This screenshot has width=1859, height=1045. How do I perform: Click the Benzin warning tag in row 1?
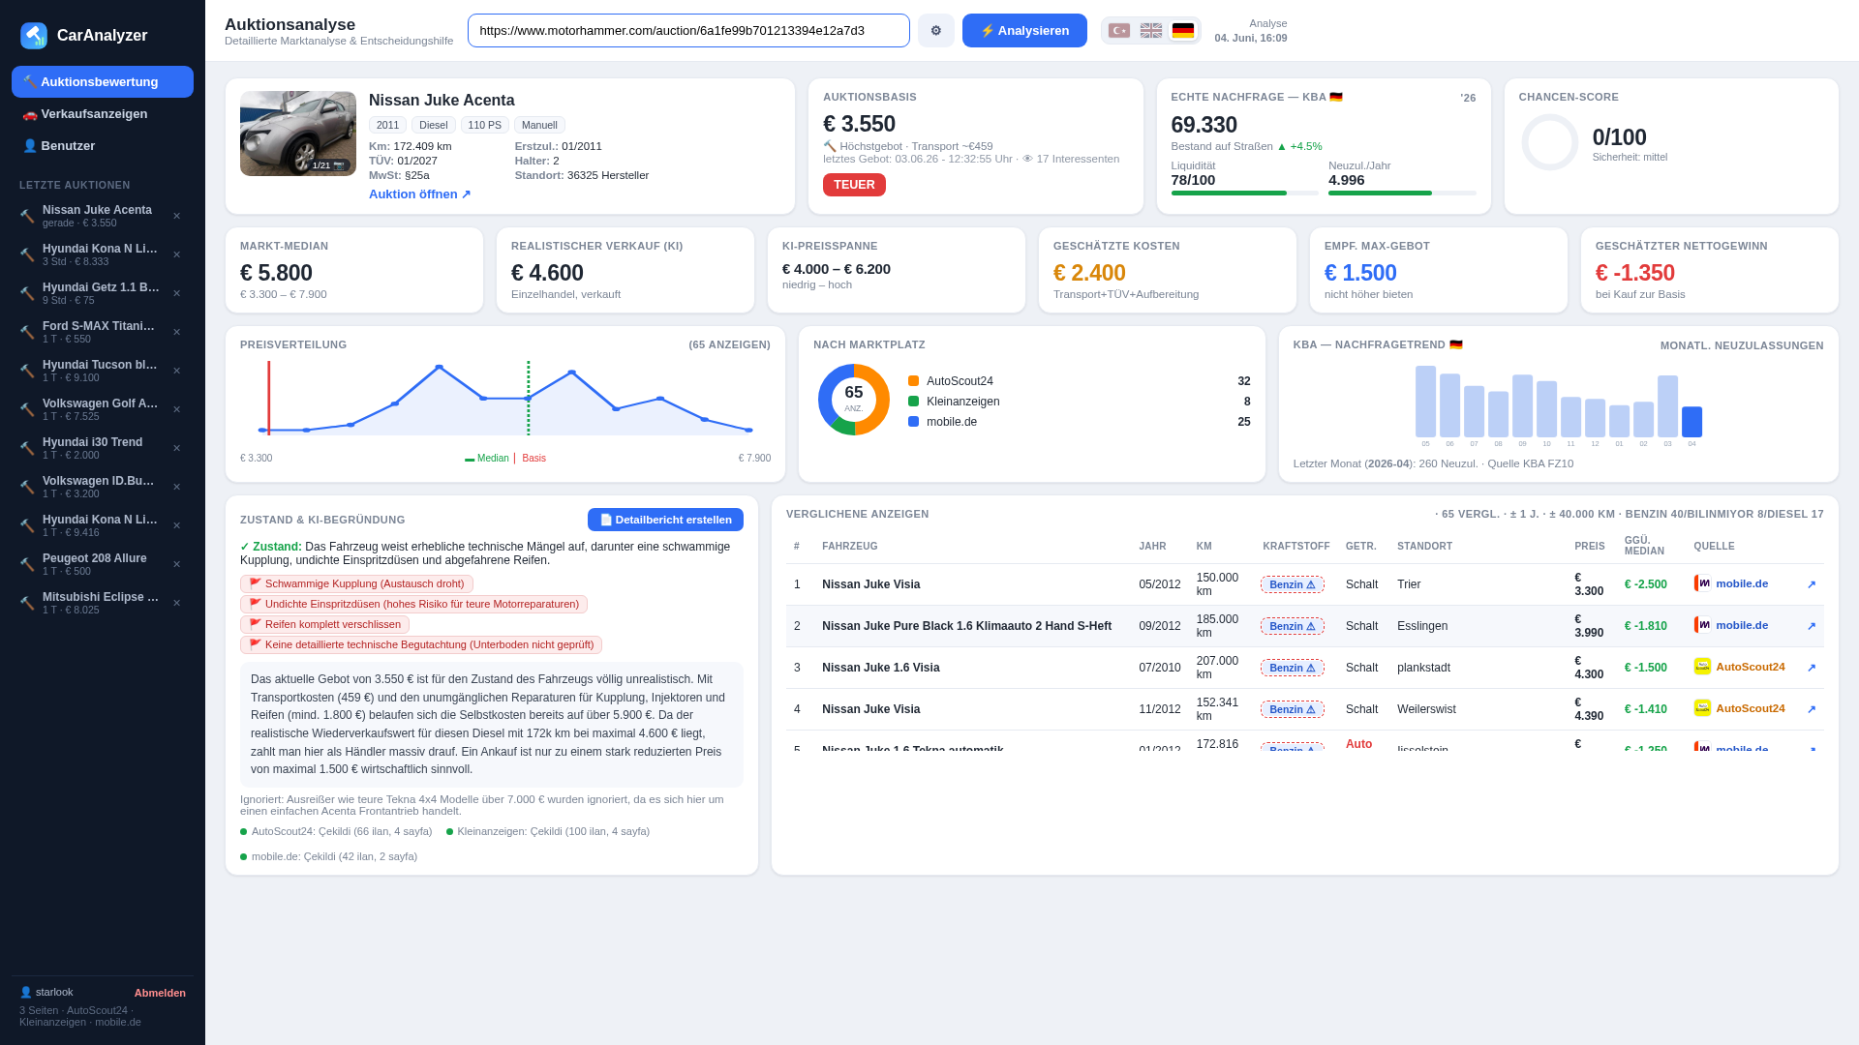[x=1292, y=584]
